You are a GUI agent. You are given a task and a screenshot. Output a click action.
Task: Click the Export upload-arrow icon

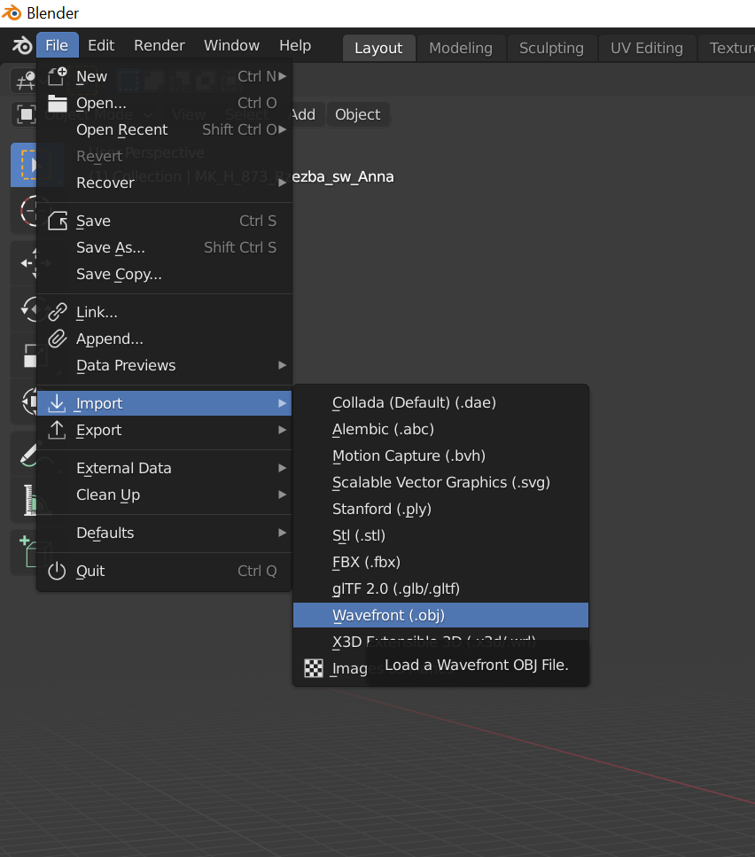tap(58, 430)
